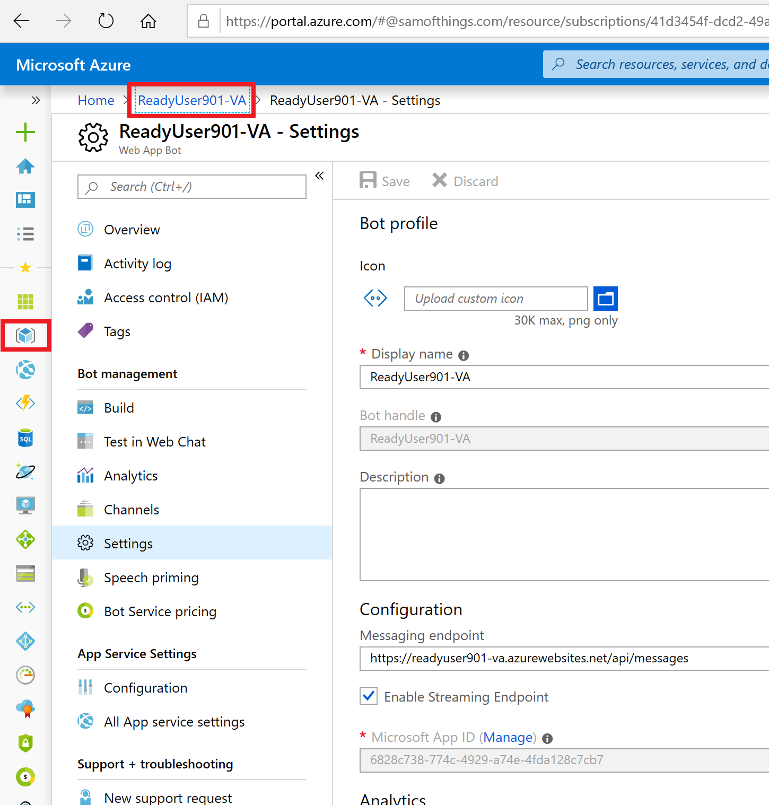Open Configuration under App Service Settings
The image size is (769, 805).
tap(192, 688)
